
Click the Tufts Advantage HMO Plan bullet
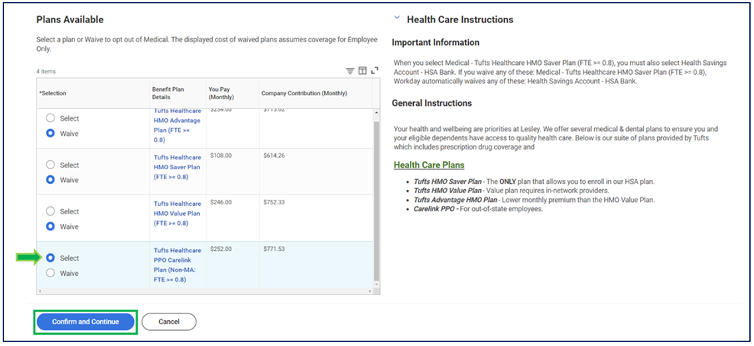pyautogui.click(x=534, y=200)
